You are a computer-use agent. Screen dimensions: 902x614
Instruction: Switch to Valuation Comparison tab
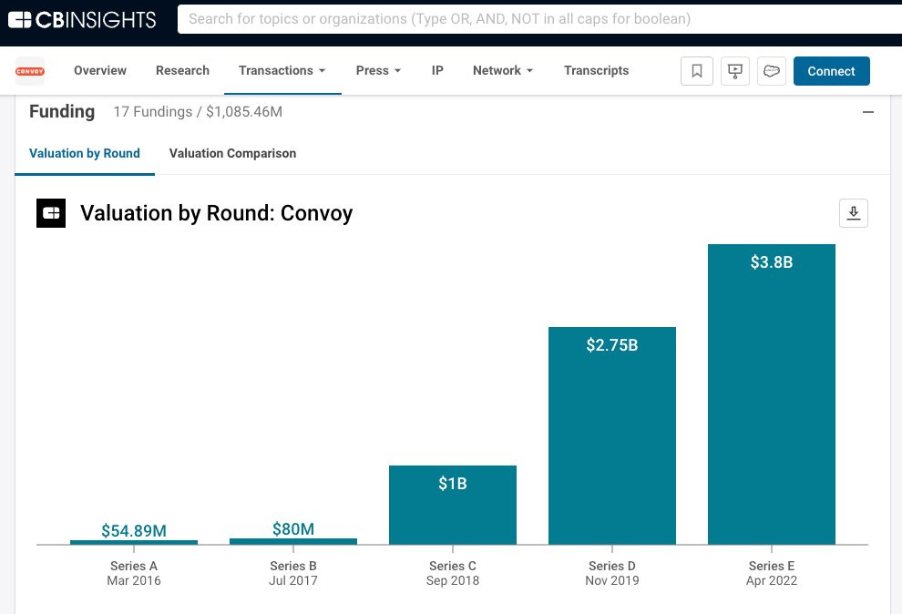pos(232,153)
